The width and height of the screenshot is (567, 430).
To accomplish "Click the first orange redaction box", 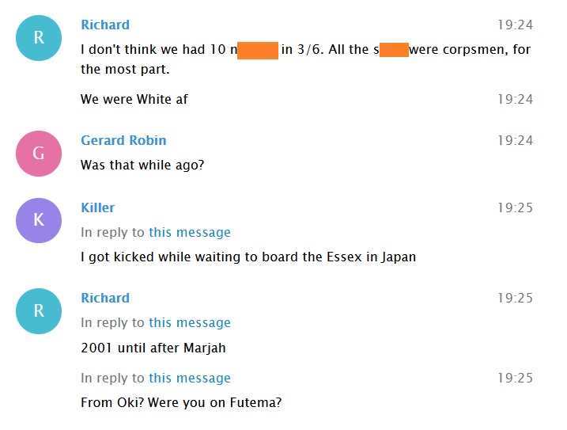I will coord(258,51).
